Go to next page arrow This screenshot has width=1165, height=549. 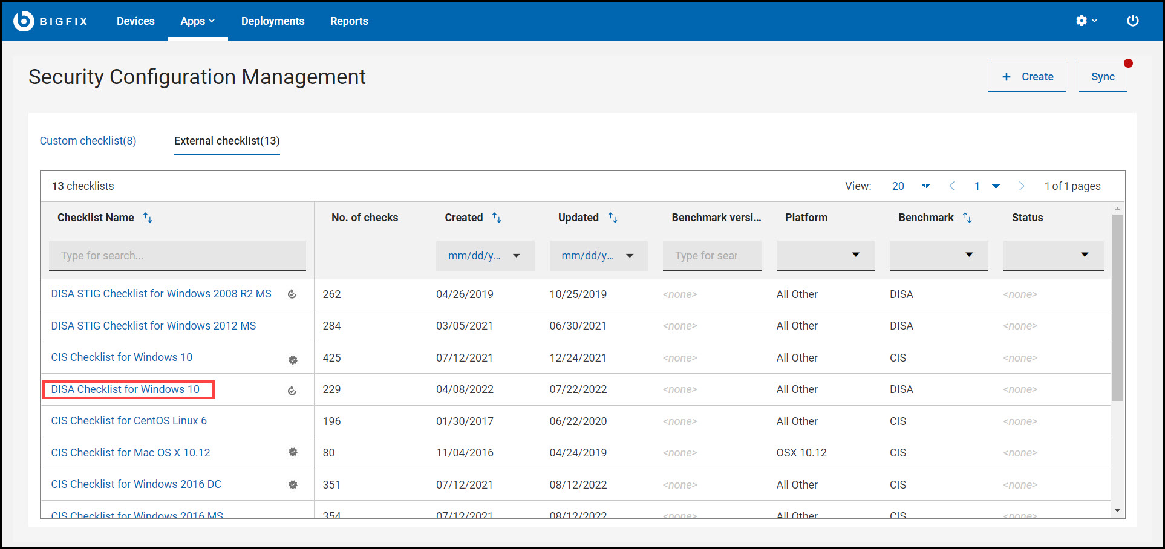pos(1022,186)
